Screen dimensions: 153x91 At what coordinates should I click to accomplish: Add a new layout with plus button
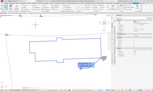36,90
